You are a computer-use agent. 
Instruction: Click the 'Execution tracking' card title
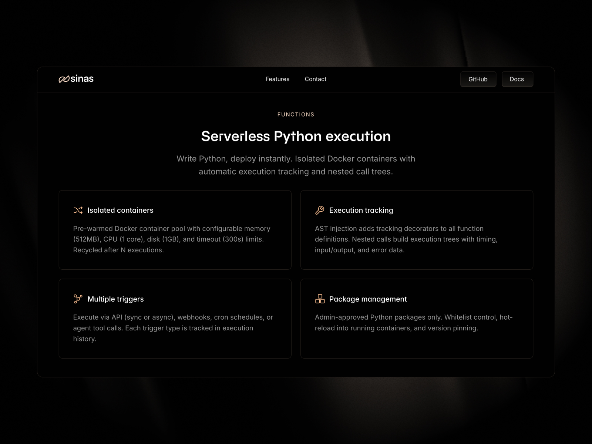click(361, 210)
